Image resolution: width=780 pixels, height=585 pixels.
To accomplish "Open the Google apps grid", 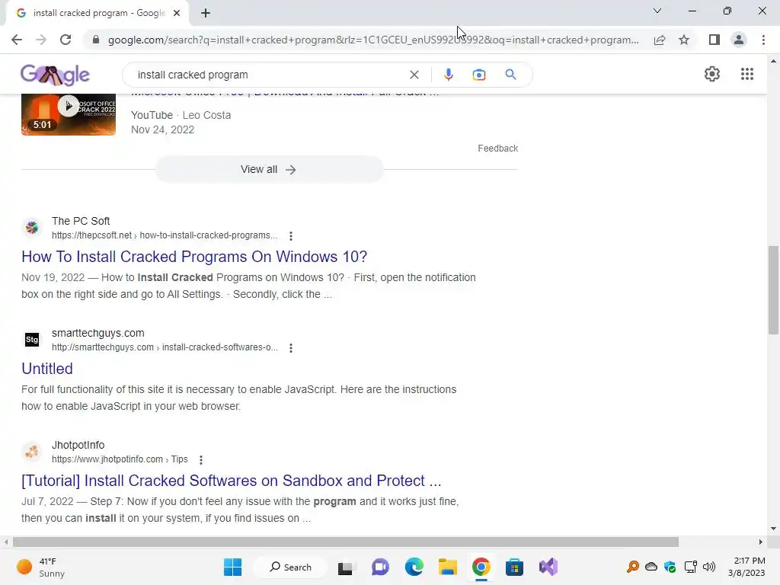I will pos(747,74).
